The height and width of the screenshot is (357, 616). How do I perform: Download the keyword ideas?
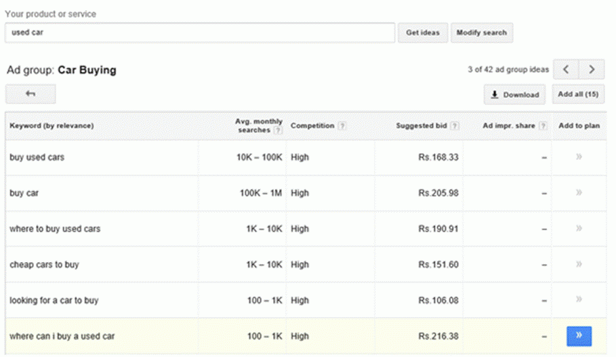514,95
